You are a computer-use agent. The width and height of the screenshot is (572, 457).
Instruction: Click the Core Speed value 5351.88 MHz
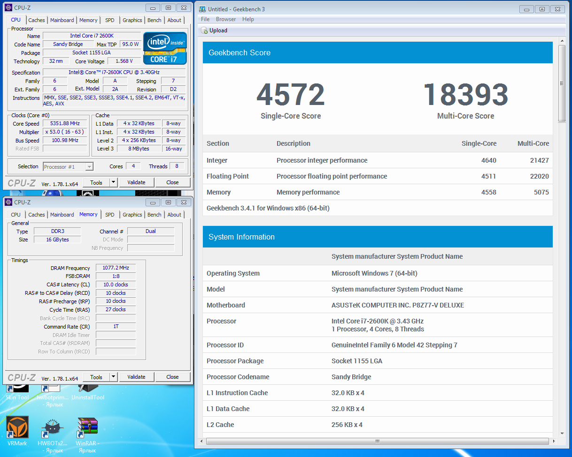(65, 124)
